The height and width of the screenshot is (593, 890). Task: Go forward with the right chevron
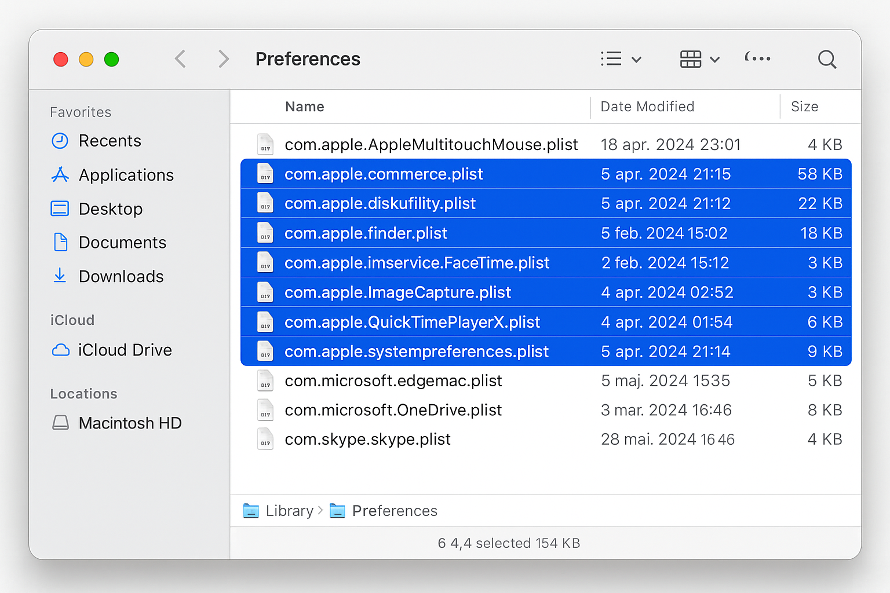[224, 58]
